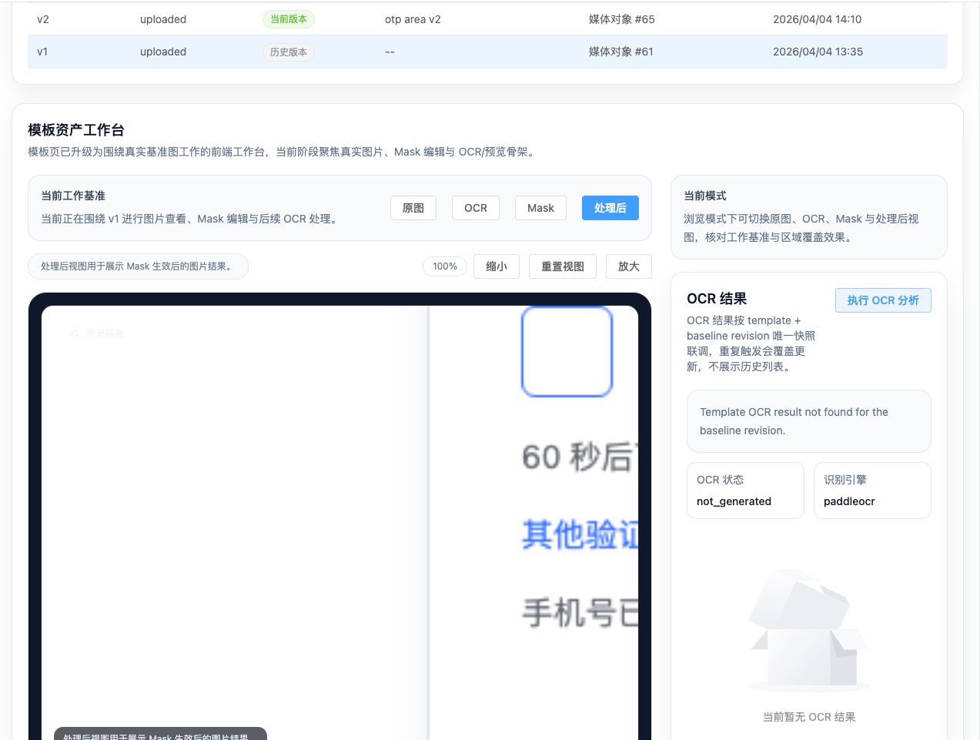Select the Mask view mode
This screenshot has width=980, height=740.
[540, 208]
